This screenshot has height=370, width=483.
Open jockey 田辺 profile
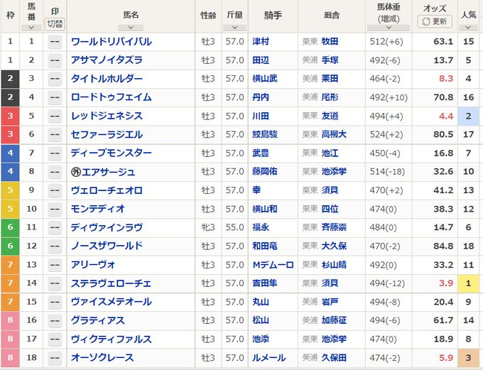click(x=261, y=60)
